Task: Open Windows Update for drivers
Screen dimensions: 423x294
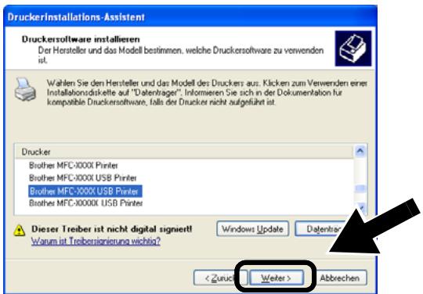Action: 252,229
